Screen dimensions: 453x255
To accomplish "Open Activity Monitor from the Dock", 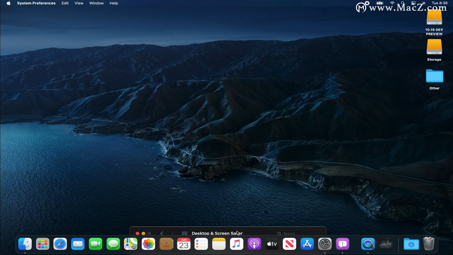I will click(386, 244).
